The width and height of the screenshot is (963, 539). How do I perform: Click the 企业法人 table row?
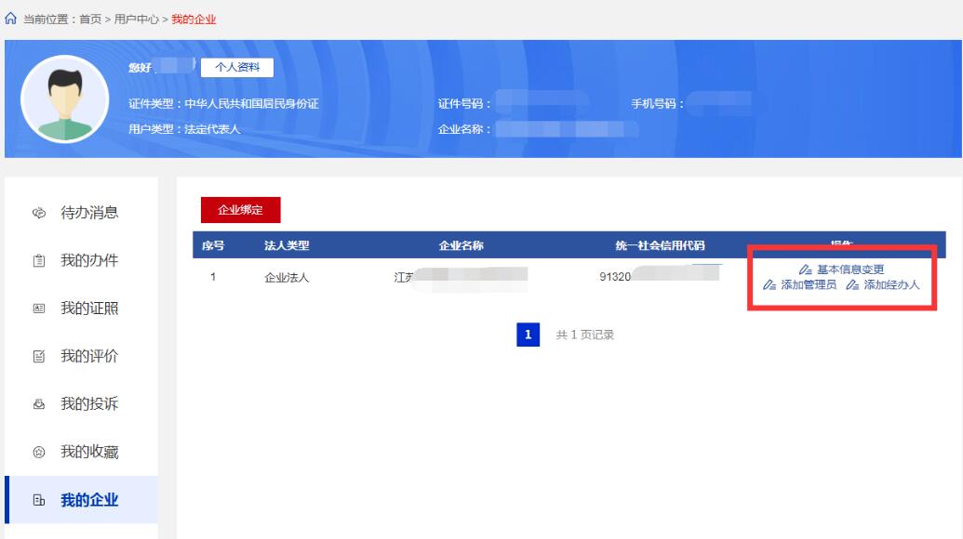coord(287,277)
